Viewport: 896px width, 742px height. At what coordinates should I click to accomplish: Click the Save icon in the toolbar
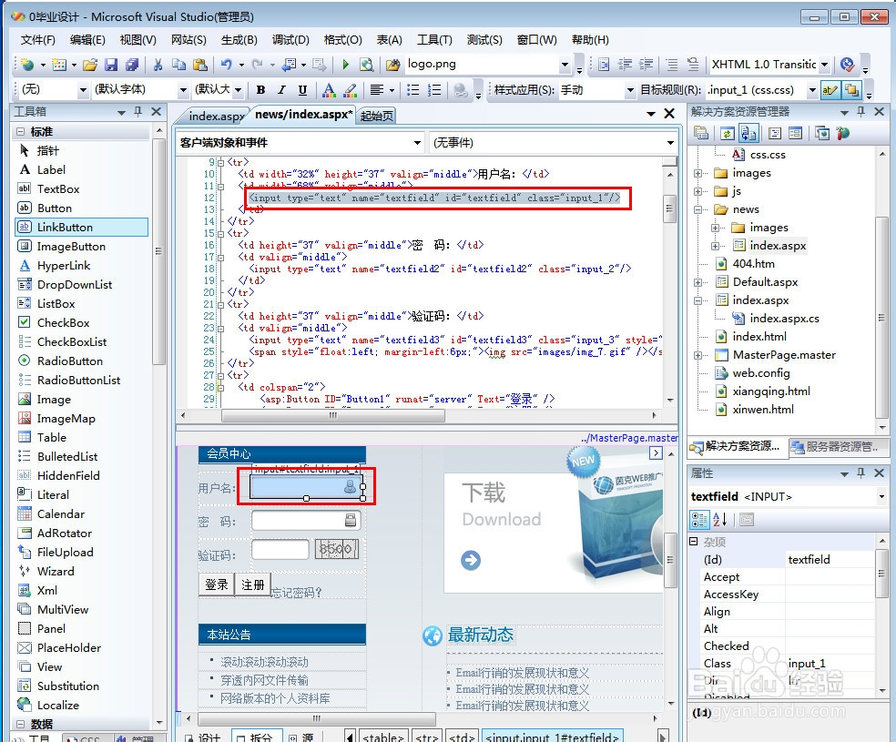click(111, 65)
